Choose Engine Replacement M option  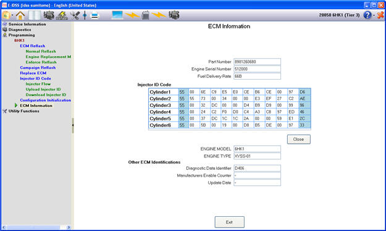click(x=48, y=57)
